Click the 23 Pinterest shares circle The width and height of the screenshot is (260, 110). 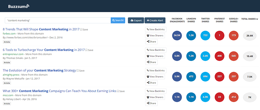point(220,97)
